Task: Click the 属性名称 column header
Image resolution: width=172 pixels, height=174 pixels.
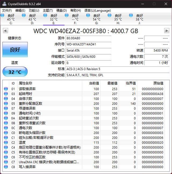Action: pos(26,83)
